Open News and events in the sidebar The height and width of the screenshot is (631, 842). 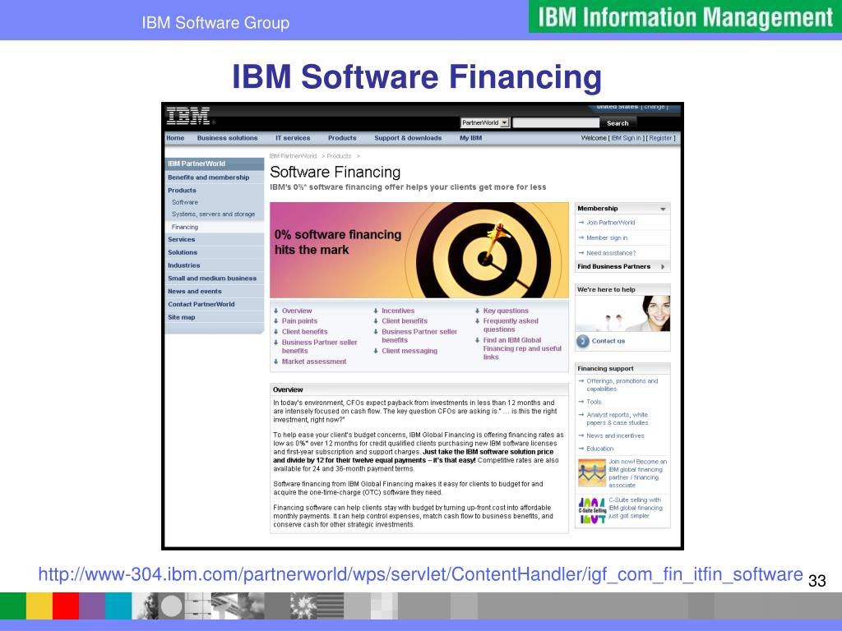(215, 291)
